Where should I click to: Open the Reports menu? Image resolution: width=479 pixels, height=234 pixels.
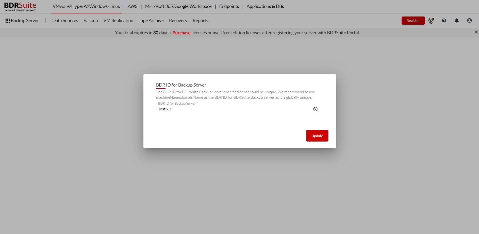[200, 21]
